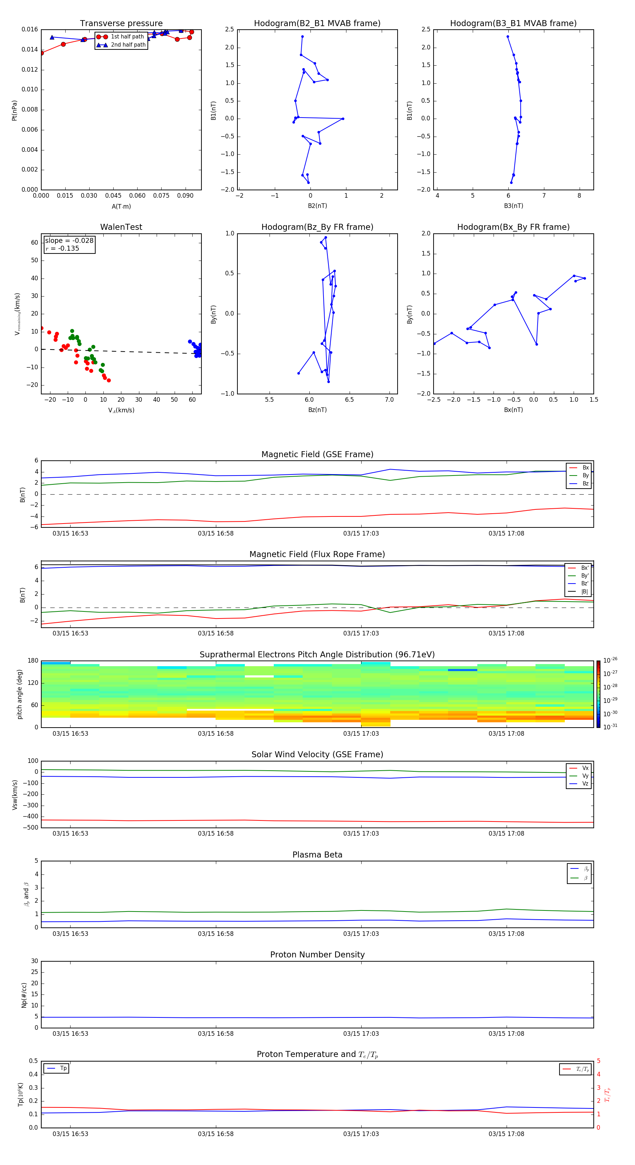Select the "2nd half path" legend entry
This screenshot has width=635, height=1165.
[x=121, y=45]
